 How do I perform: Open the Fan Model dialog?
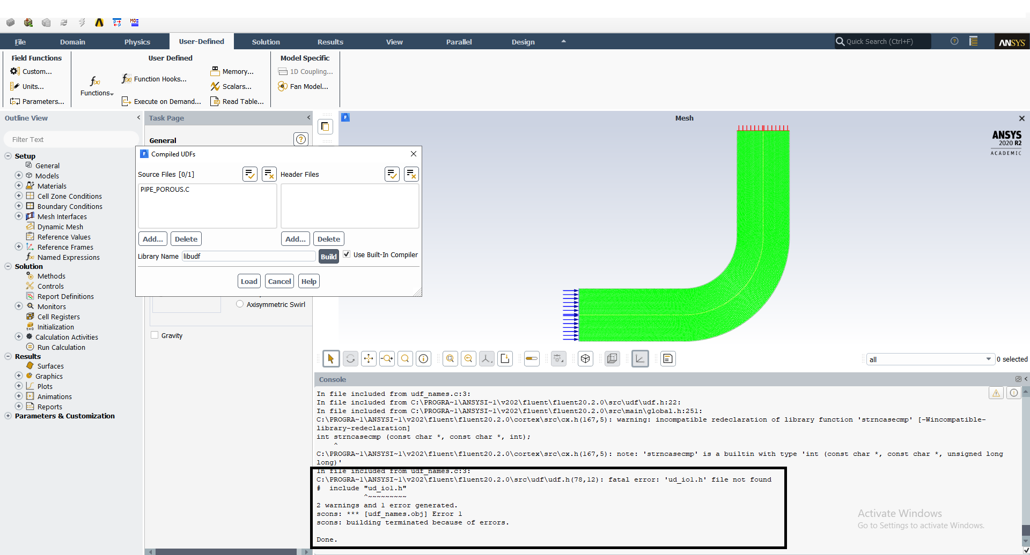[x=303, y=86]
